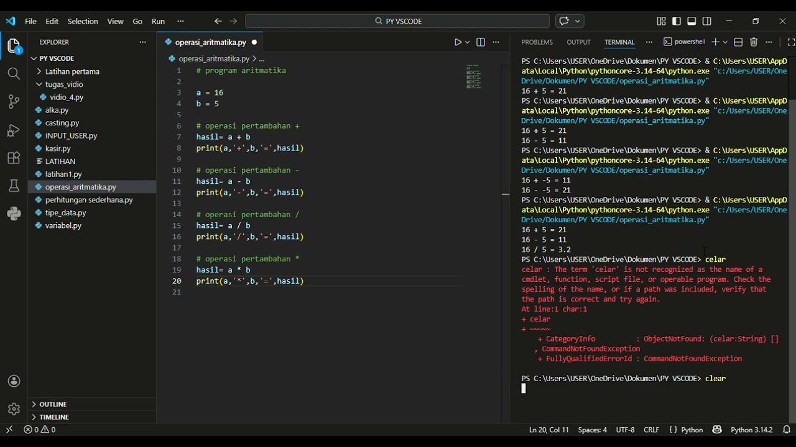The image size is (796, 447).
Task: Collapse the PY VSCODE folder section
Action: (92, 58)
